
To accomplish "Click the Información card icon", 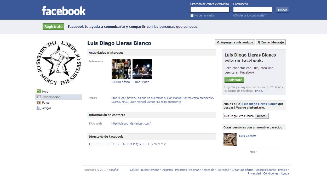I will pos(39,97).
